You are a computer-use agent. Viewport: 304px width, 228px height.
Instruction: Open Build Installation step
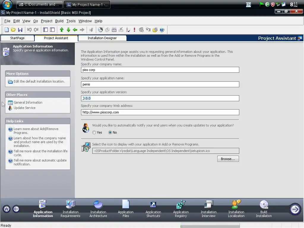264,209
